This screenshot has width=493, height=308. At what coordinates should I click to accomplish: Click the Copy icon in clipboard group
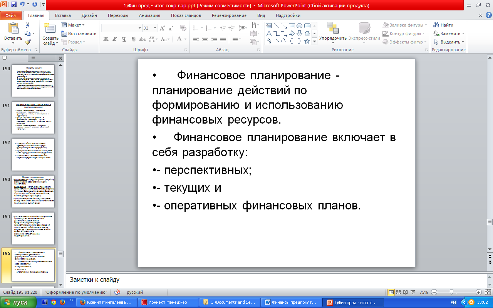pyautogui.click(x=27, y=33)
